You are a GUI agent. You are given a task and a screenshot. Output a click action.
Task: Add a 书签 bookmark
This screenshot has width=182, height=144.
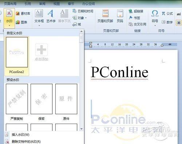pos(134,18)
